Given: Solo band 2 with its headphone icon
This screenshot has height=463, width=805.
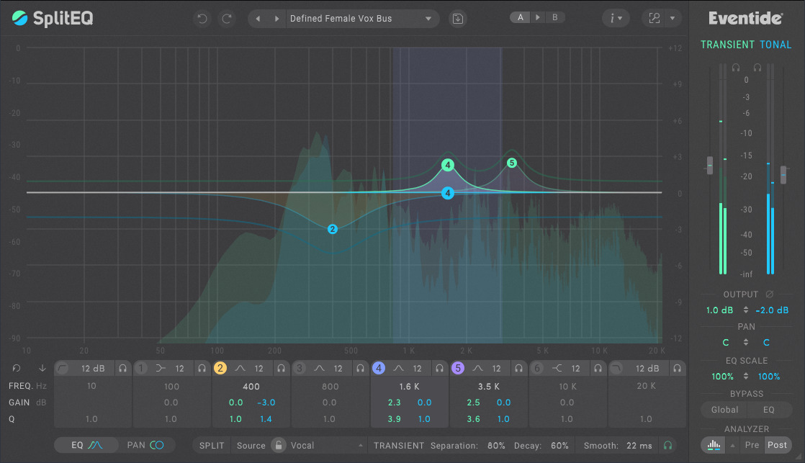Looking at the screenshot, I should (x=281, y=369).
